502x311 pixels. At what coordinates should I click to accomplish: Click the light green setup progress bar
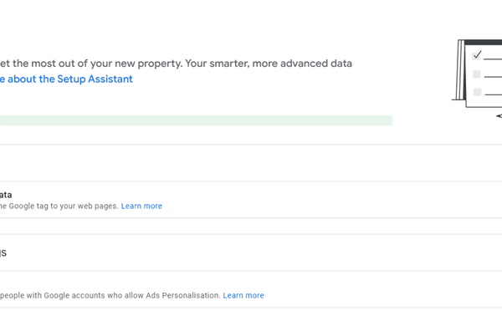pyautogui.click(x=196, y=120)
